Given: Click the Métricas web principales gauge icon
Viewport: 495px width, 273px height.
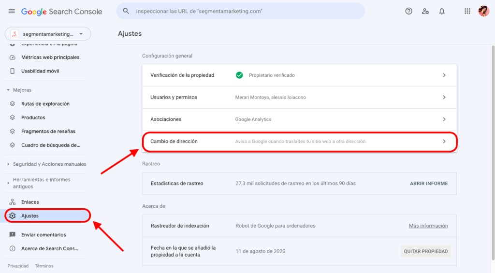Looking at the screenshot, I should (12, 57).
